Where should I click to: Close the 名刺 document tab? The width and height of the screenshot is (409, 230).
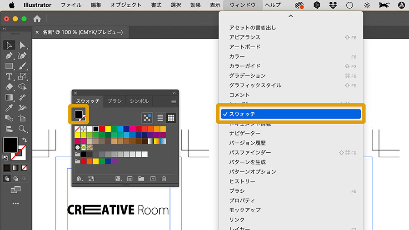pyautogui.click(x=37, y=32)
